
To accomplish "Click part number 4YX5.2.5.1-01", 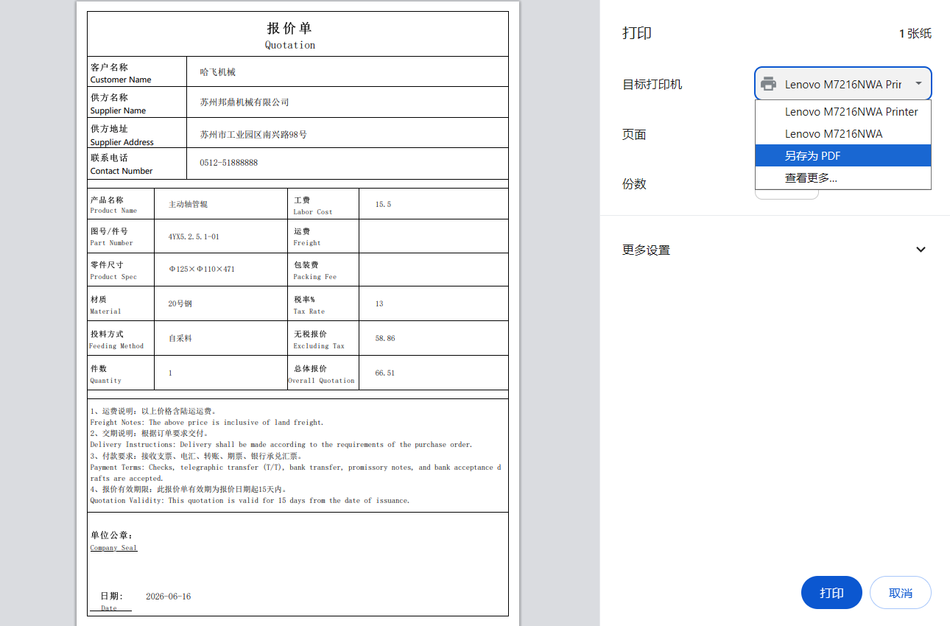I will (194, 237).
